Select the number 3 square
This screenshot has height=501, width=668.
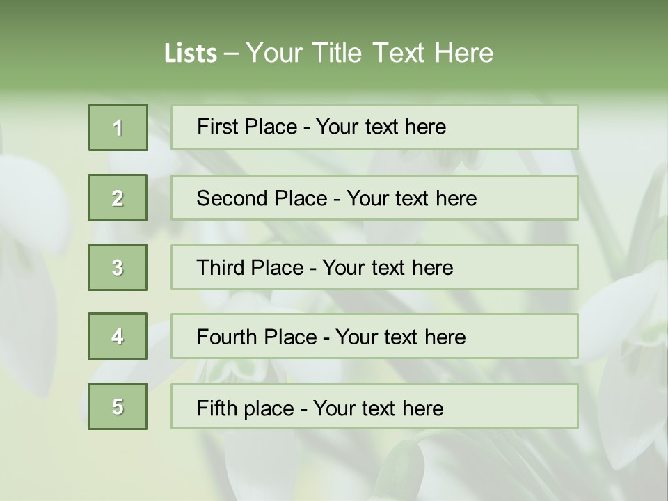pos(118,267)
